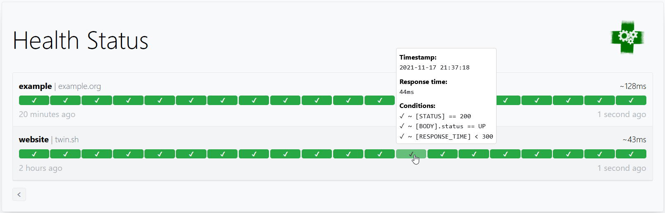
Task: Click the example.org hostname label
Action: point(79,86)
